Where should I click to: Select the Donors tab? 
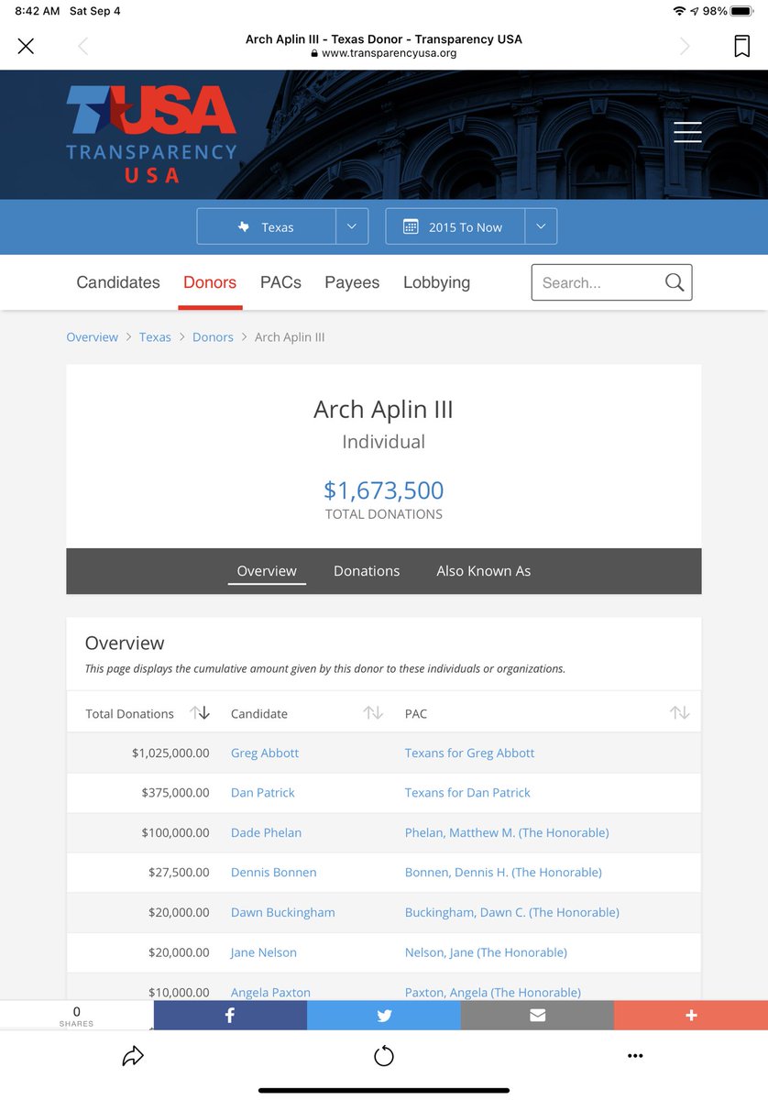pos(210,282)
